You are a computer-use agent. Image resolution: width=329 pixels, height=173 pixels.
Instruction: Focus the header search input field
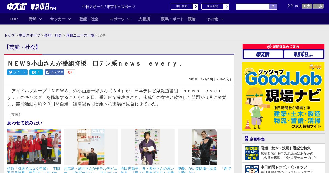tap(253, 7)
